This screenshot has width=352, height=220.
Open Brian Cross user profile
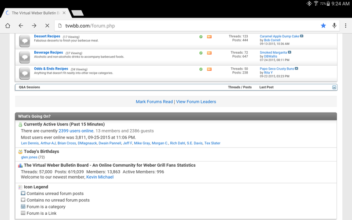point(67,143)
